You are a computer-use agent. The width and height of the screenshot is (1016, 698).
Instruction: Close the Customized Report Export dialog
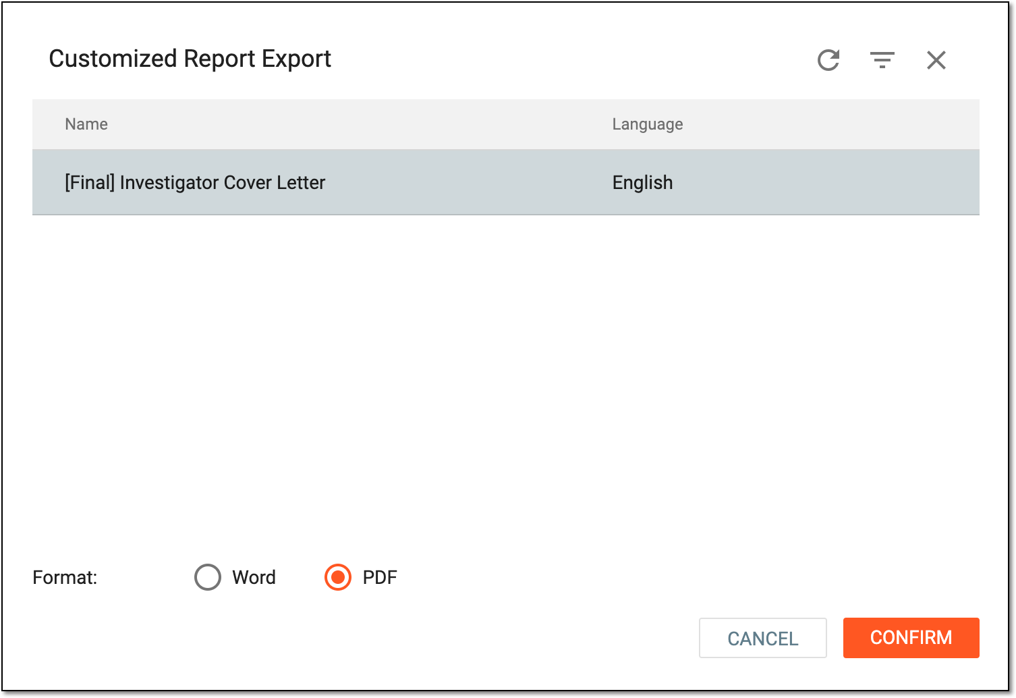coord(936,60)
